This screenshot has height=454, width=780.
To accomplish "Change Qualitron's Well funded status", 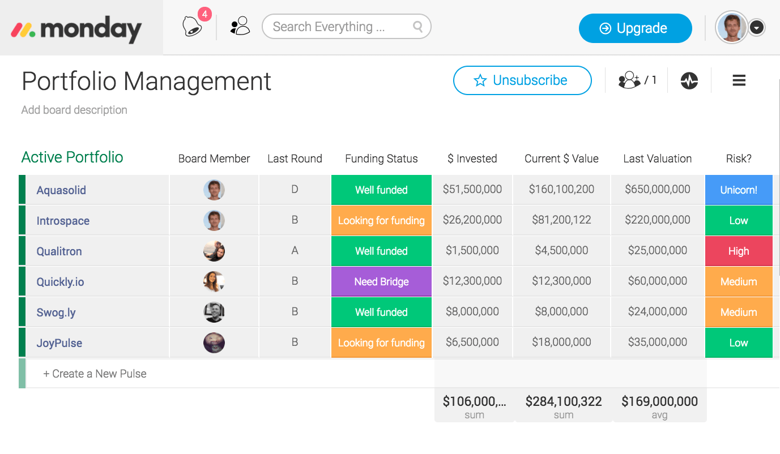I will (x=381, y=251).
